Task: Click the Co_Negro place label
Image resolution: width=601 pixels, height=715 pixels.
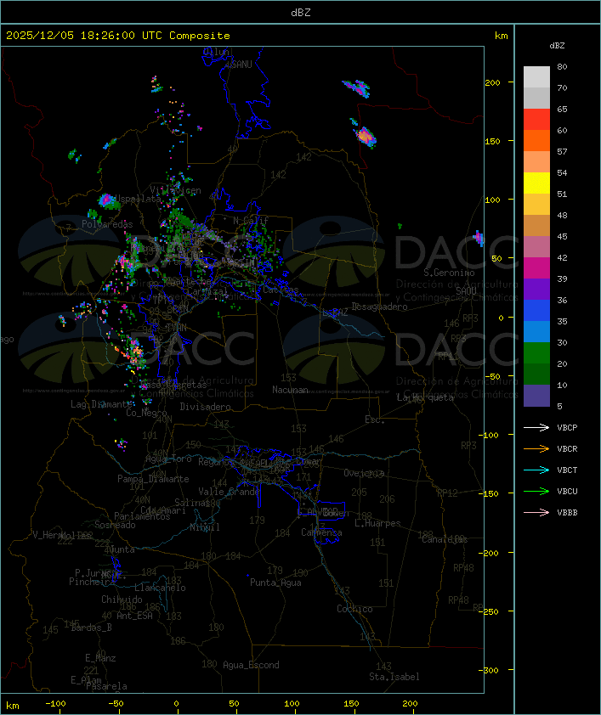Action: (146, 413)
